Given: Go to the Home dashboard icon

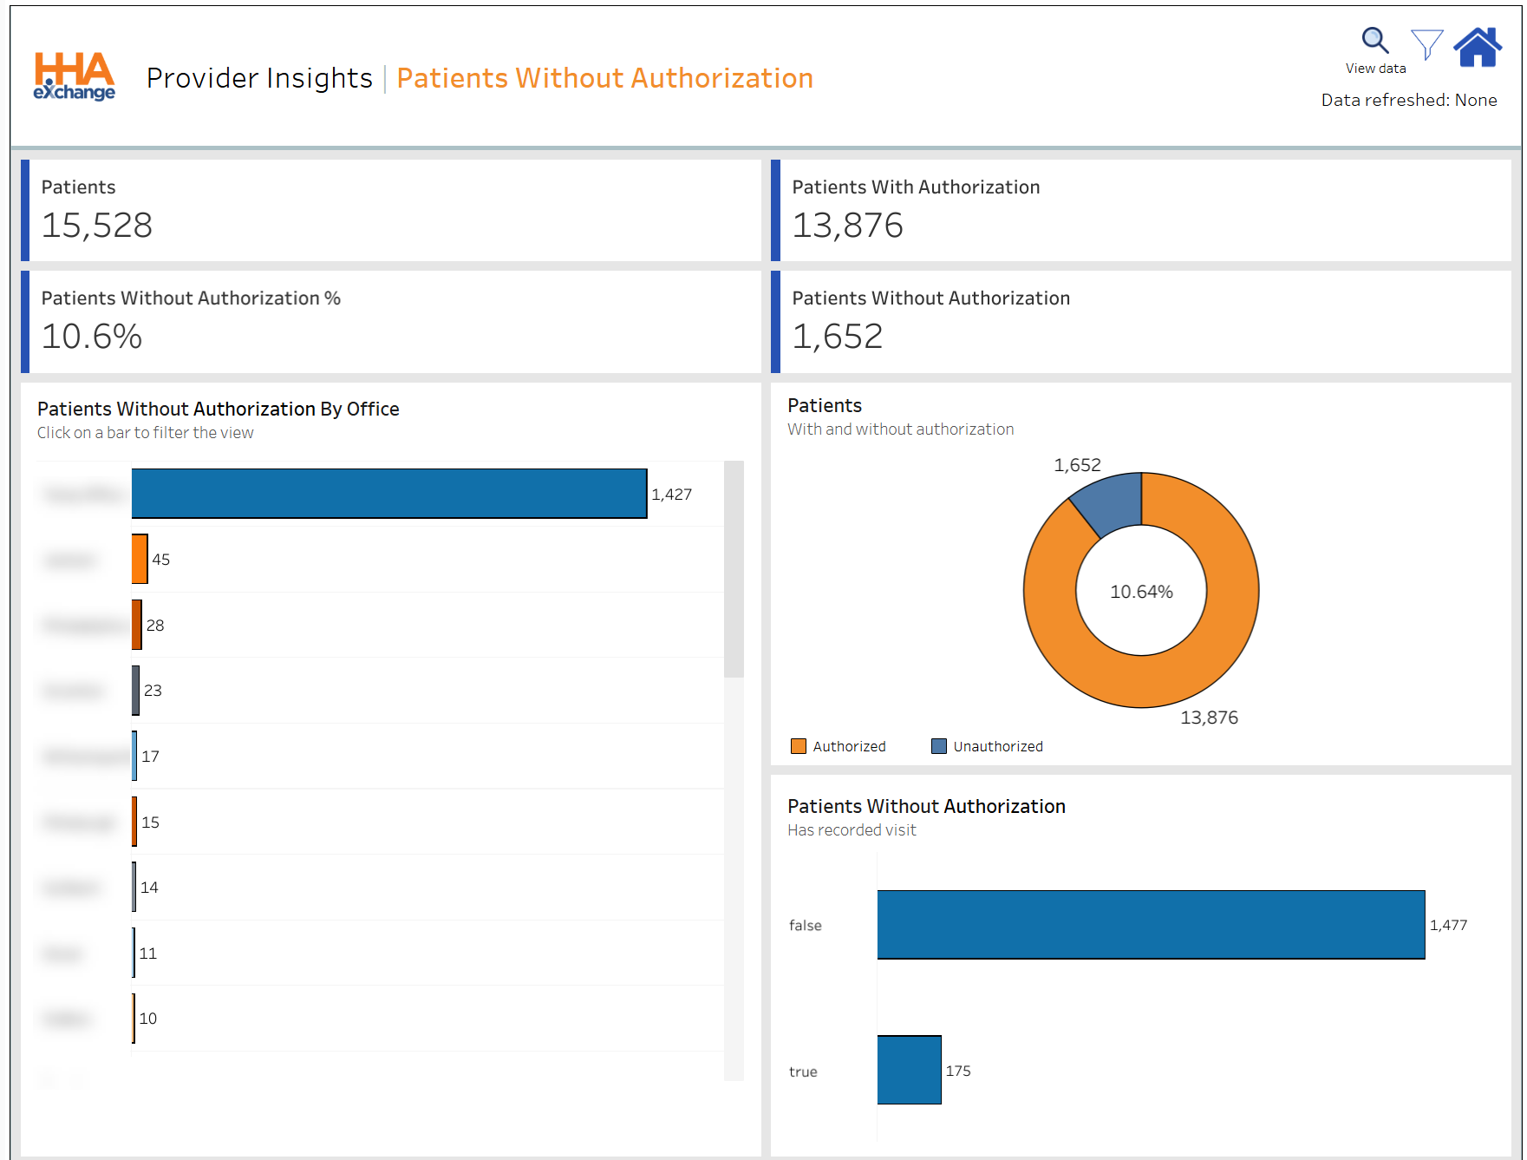Looking at the screenshot, I should (x=1478, y=47).
